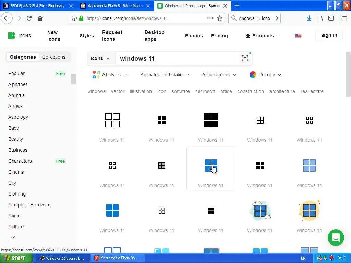
Task: Open the US flag language selector
Action: [x=298, y=36]
